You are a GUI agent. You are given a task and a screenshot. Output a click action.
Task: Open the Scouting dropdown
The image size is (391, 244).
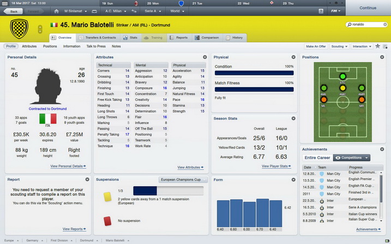click(x=339, y=46)
